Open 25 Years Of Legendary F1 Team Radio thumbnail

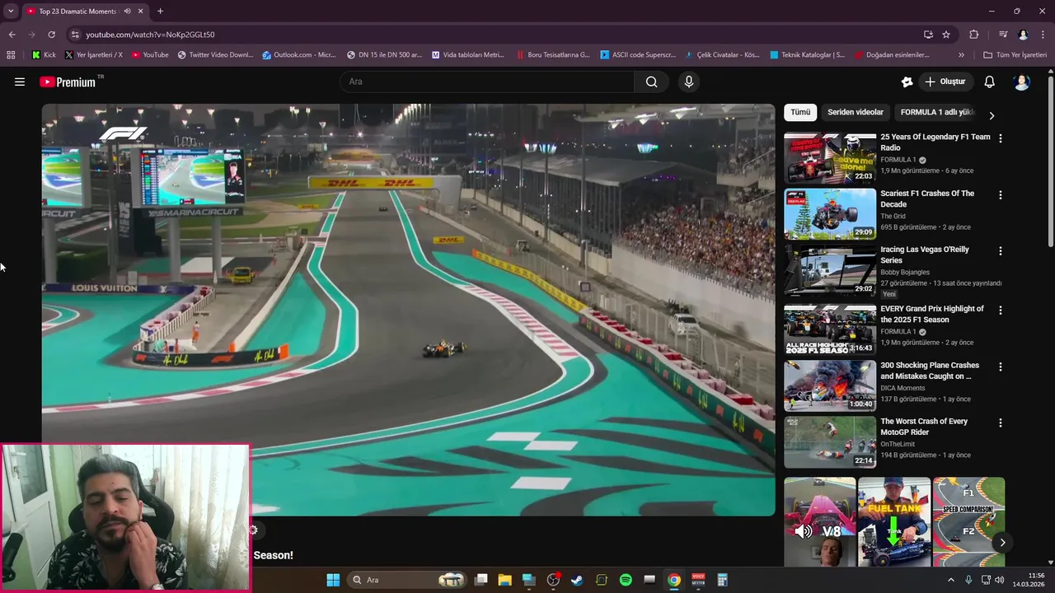click(x=830, y=158)
